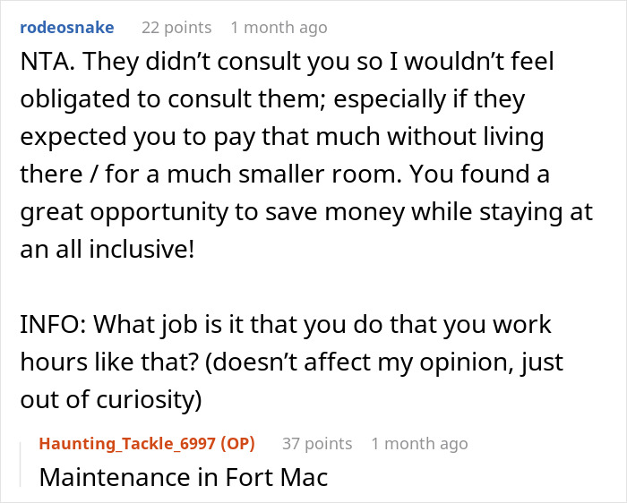Image resolution: width=627 pixels, height=503 pixels.
Task: Click the text expected you to pay that much
Action: pos(200,136)
